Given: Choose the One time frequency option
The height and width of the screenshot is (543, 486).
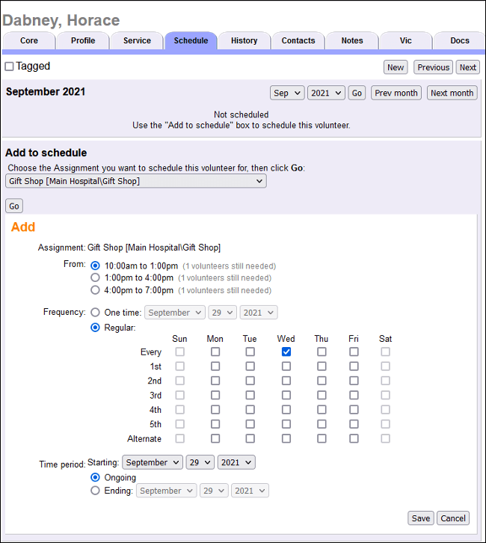Looking at the screenshot, I should [x=95, y=313].
